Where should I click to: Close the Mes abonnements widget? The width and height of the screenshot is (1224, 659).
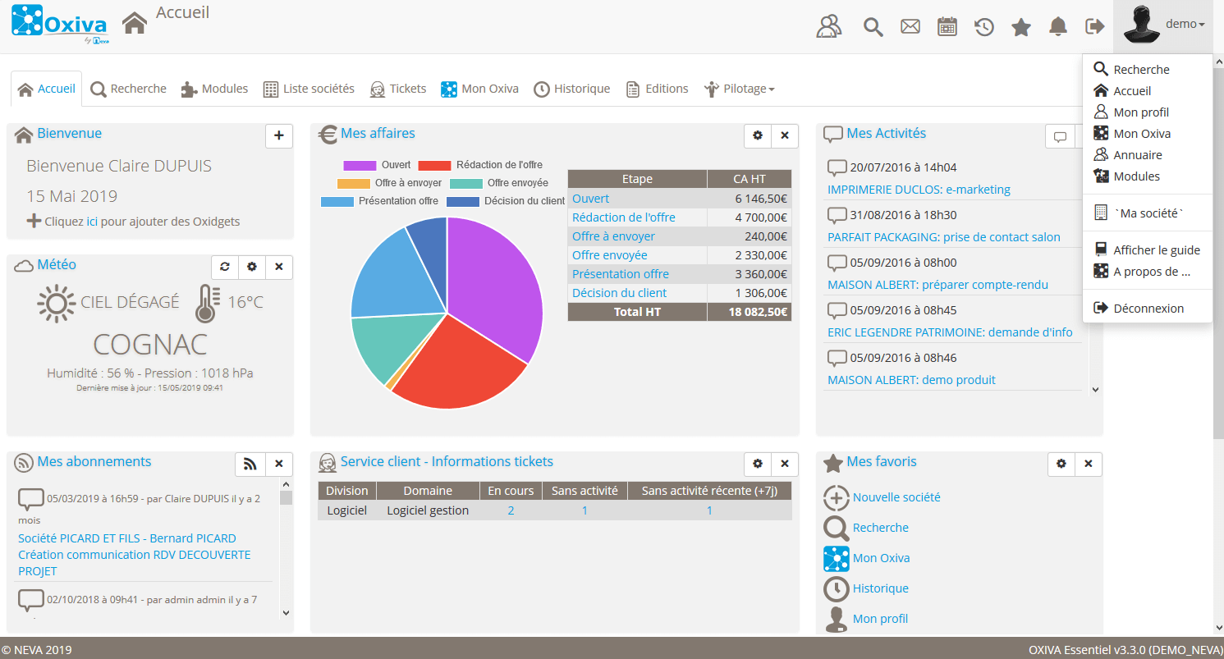pos(279,464)
